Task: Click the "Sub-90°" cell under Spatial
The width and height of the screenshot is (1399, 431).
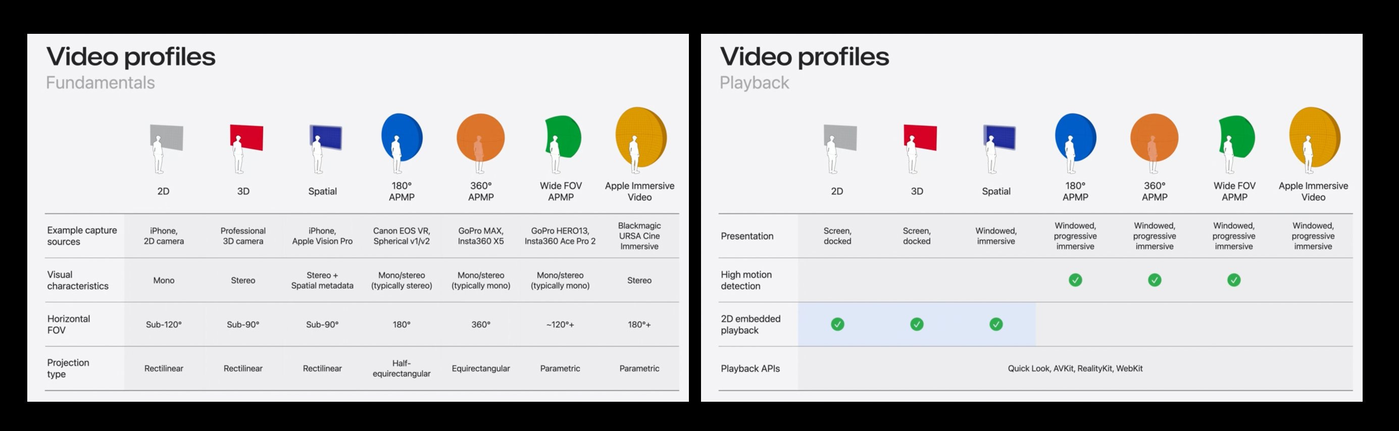Action: pyautogui.click(x=322, y=324)
